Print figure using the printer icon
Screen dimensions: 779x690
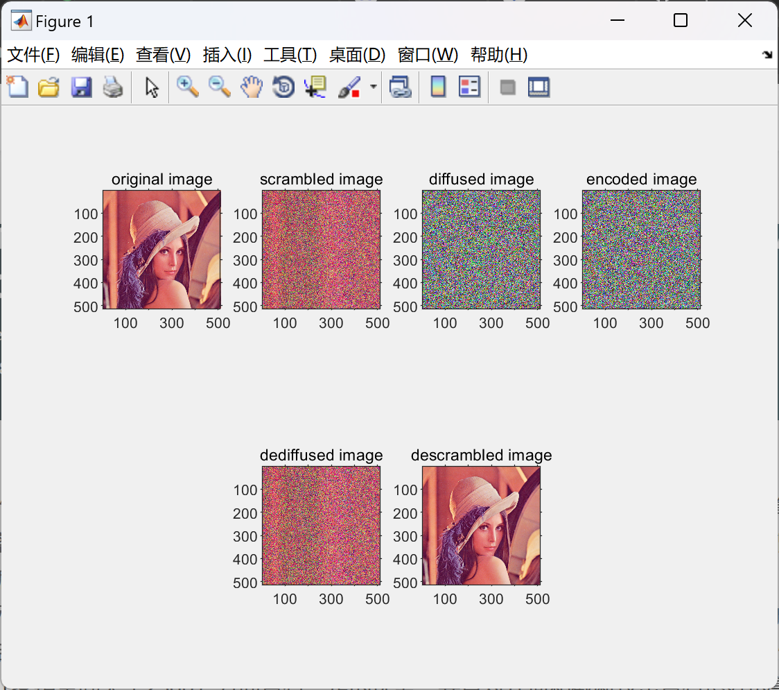pyautogui.click(x=113, y=87)
